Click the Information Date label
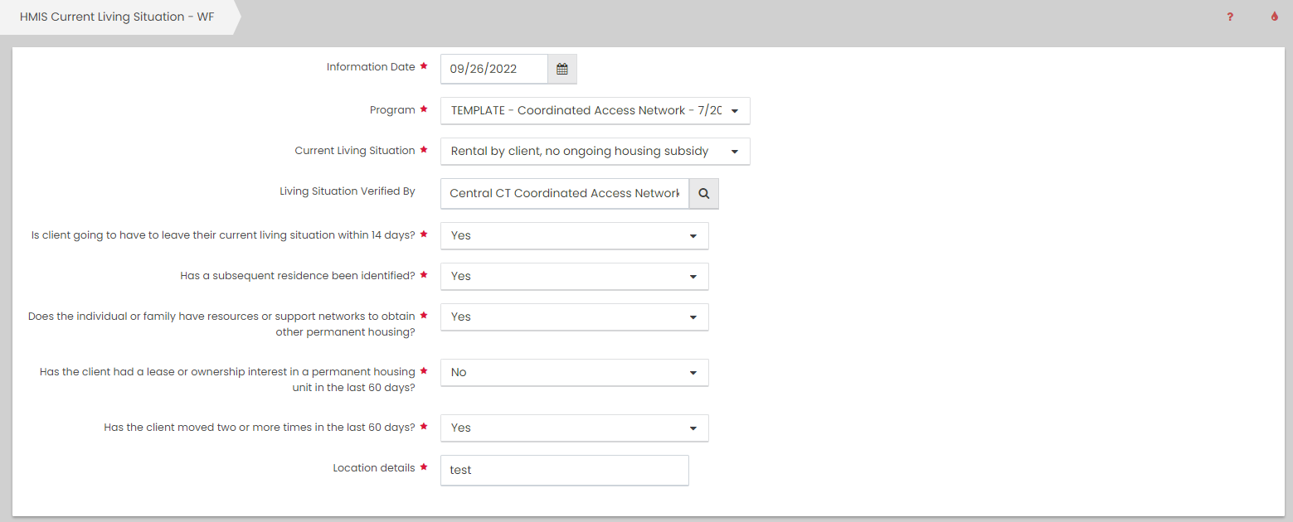This screenshot has height=522, width=1293. click(370, 67)
